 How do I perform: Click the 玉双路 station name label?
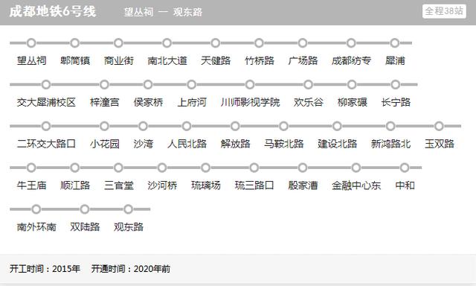pyautogui.click(x=440, y=144)
